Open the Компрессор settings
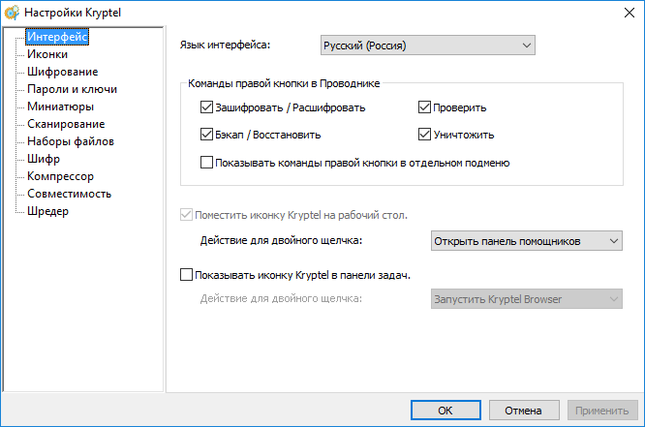645x427 pixels. click(60, 176)
